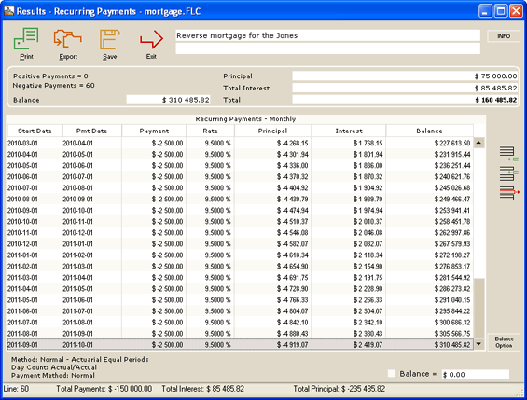Click the table scroll down arrow

coord(478,344)
